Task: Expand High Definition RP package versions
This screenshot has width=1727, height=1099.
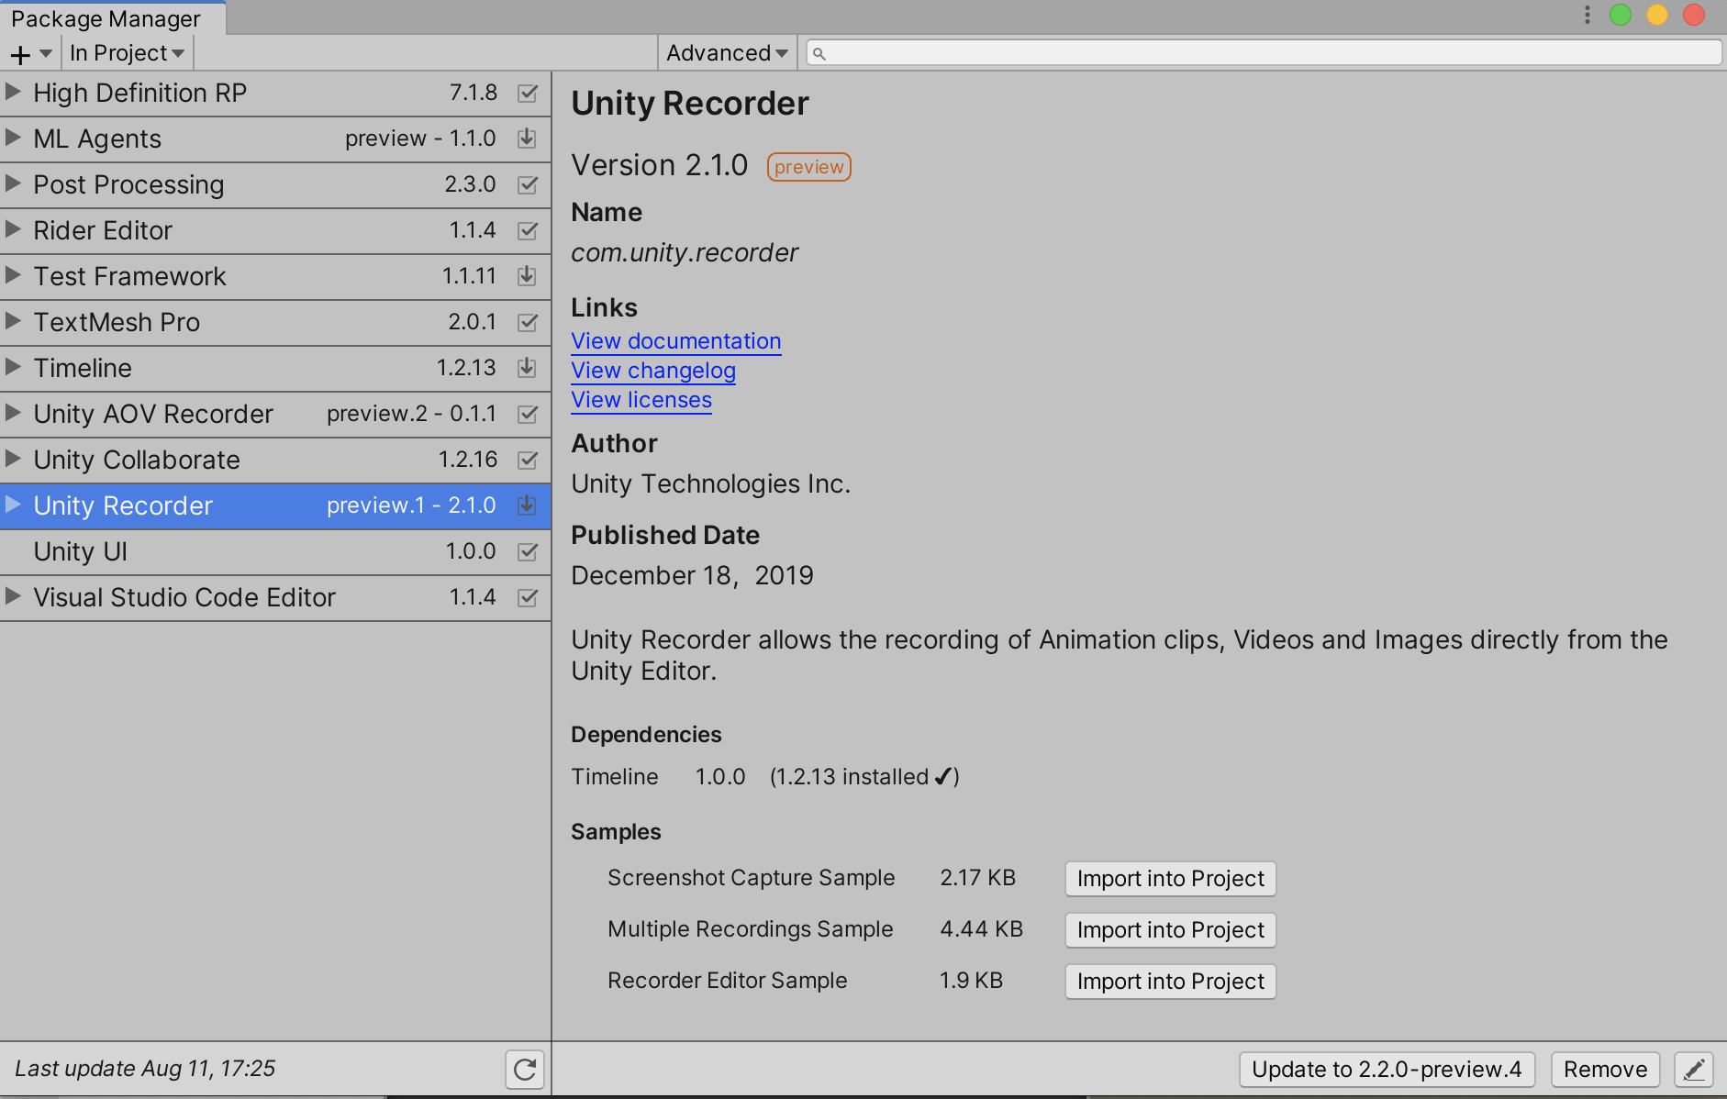Action: pyautogui.click(x=13, y=92)
